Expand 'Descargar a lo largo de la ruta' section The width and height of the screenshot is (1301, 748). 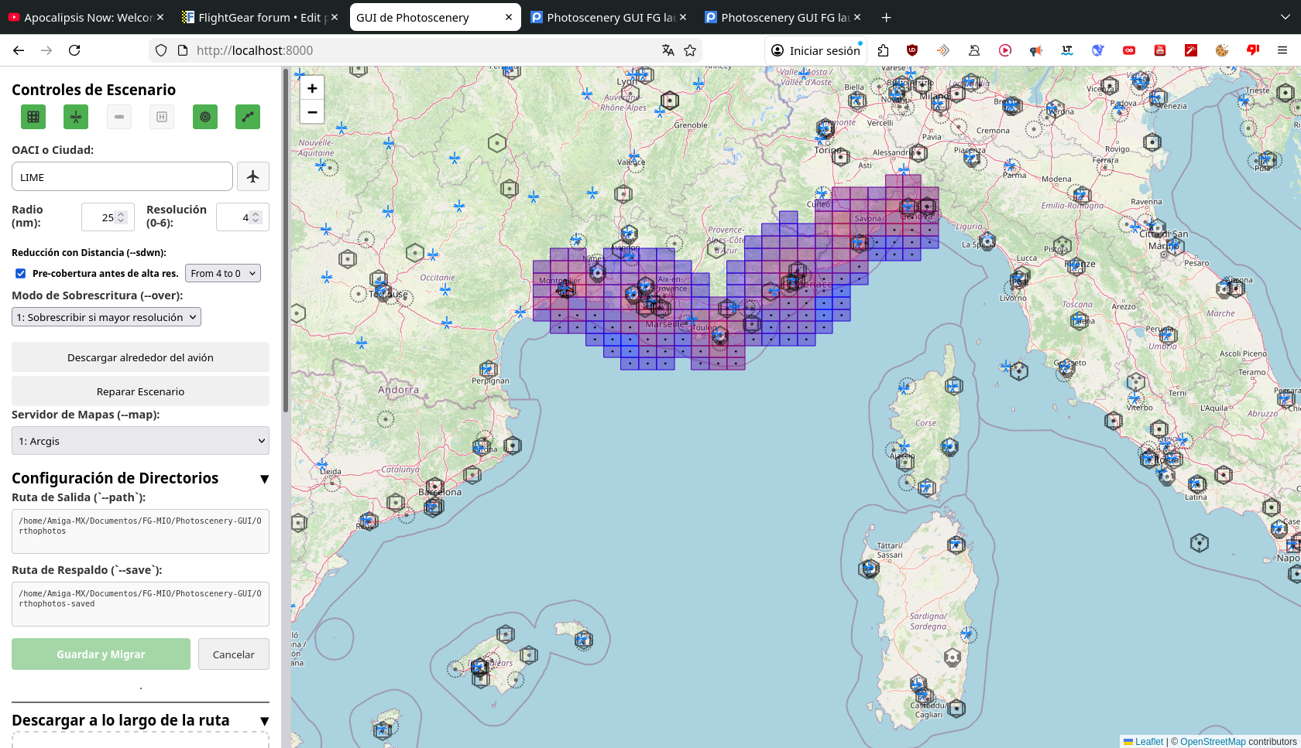click(264, 721)
